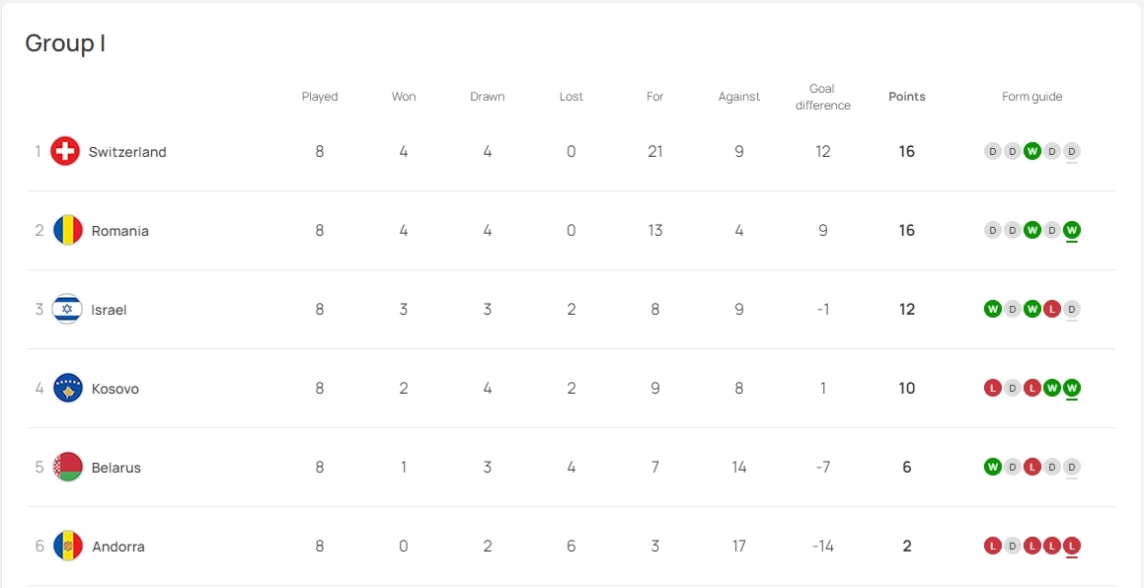
Task: Click the Goal difference column header
Action: pos(823,97)
